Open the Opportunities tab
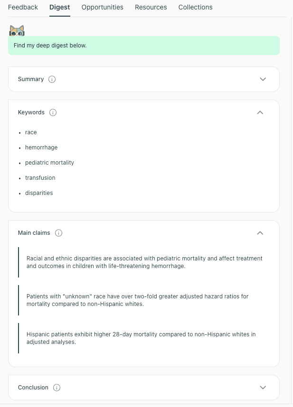 [x=103, y=7]
